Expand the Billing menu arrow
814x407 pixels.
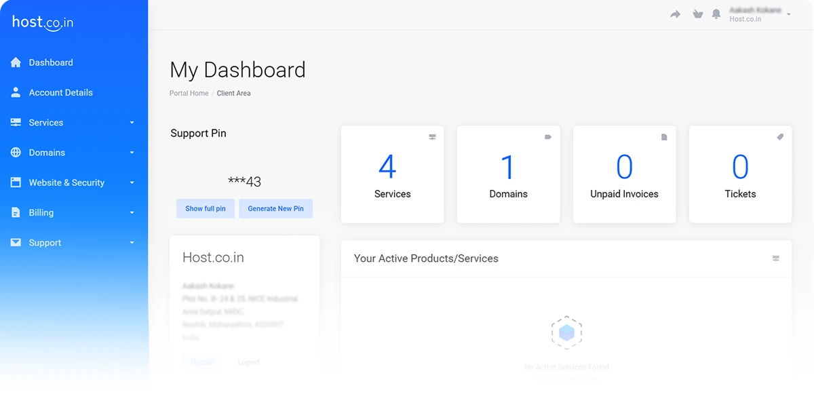click(x=132, y=212)
